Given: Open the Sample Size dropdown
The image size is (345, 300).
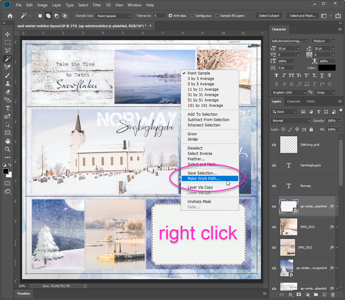Looking at the screenshot, I should tap(113, 16).
